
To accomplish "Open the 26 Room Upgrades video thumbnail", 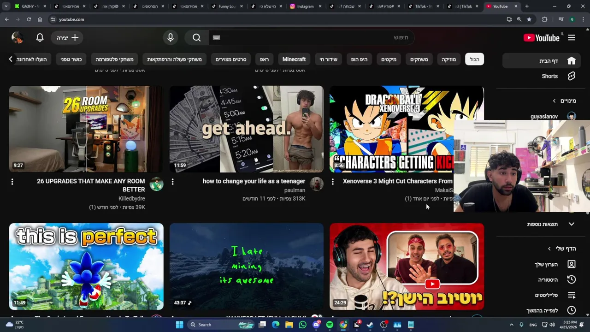I will tap(86, 129).
